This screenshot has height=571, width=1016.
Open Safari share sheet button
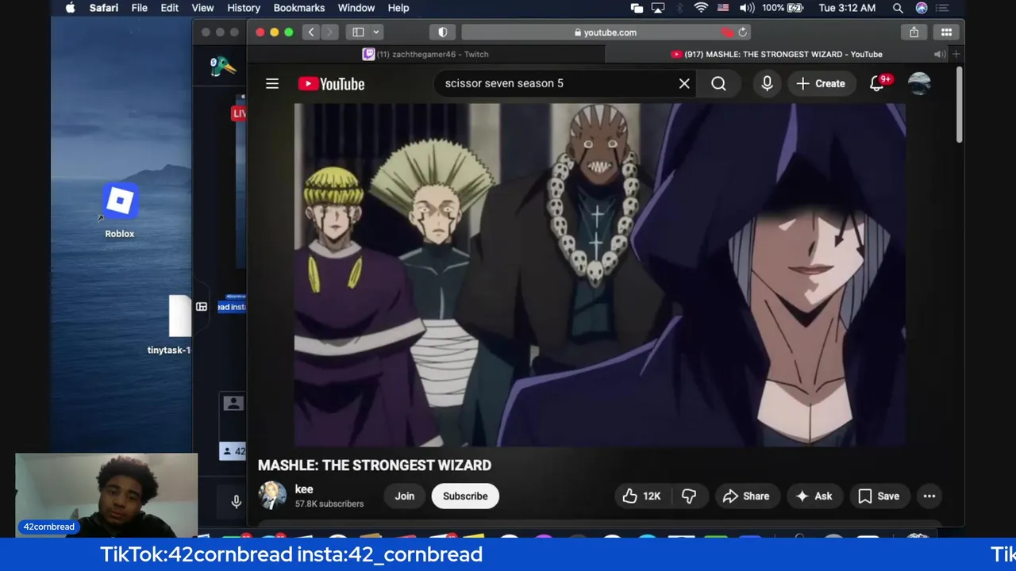914,33
